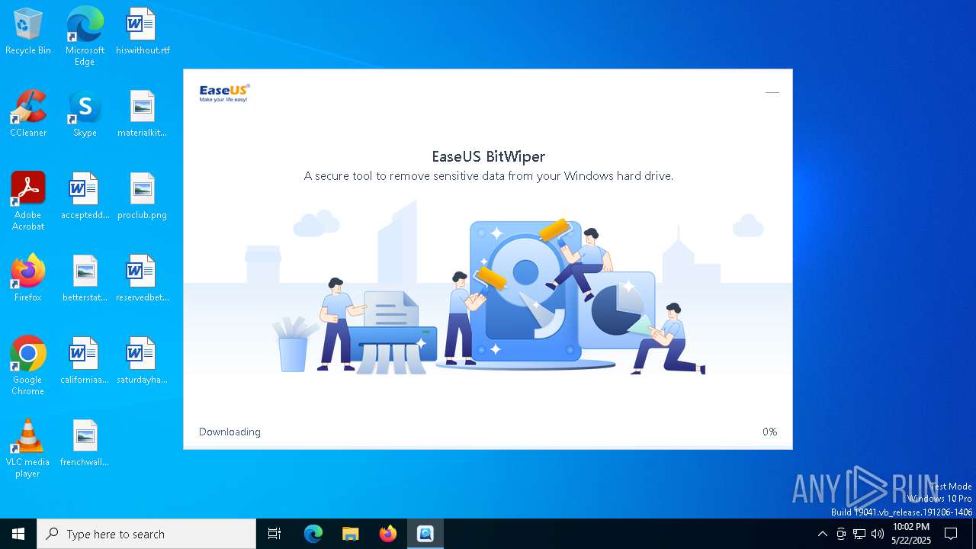Screen dimensions: 976x549
Task: Click the Downloading progress bar
Action: pyautogui.click(x=488, y=446)
